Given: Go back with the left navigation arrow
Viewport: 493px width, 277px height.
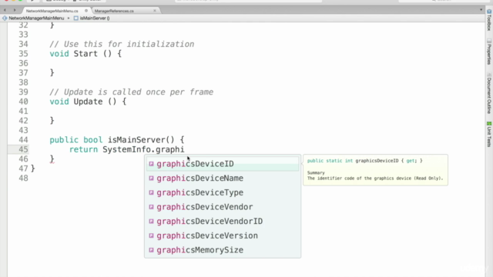Looking at the screenshot, I should [x=5, y=10].
